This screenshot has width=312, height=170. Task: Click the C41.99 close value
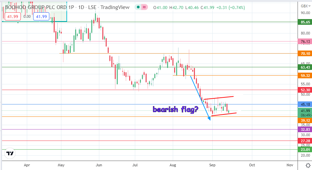(207, 8)
